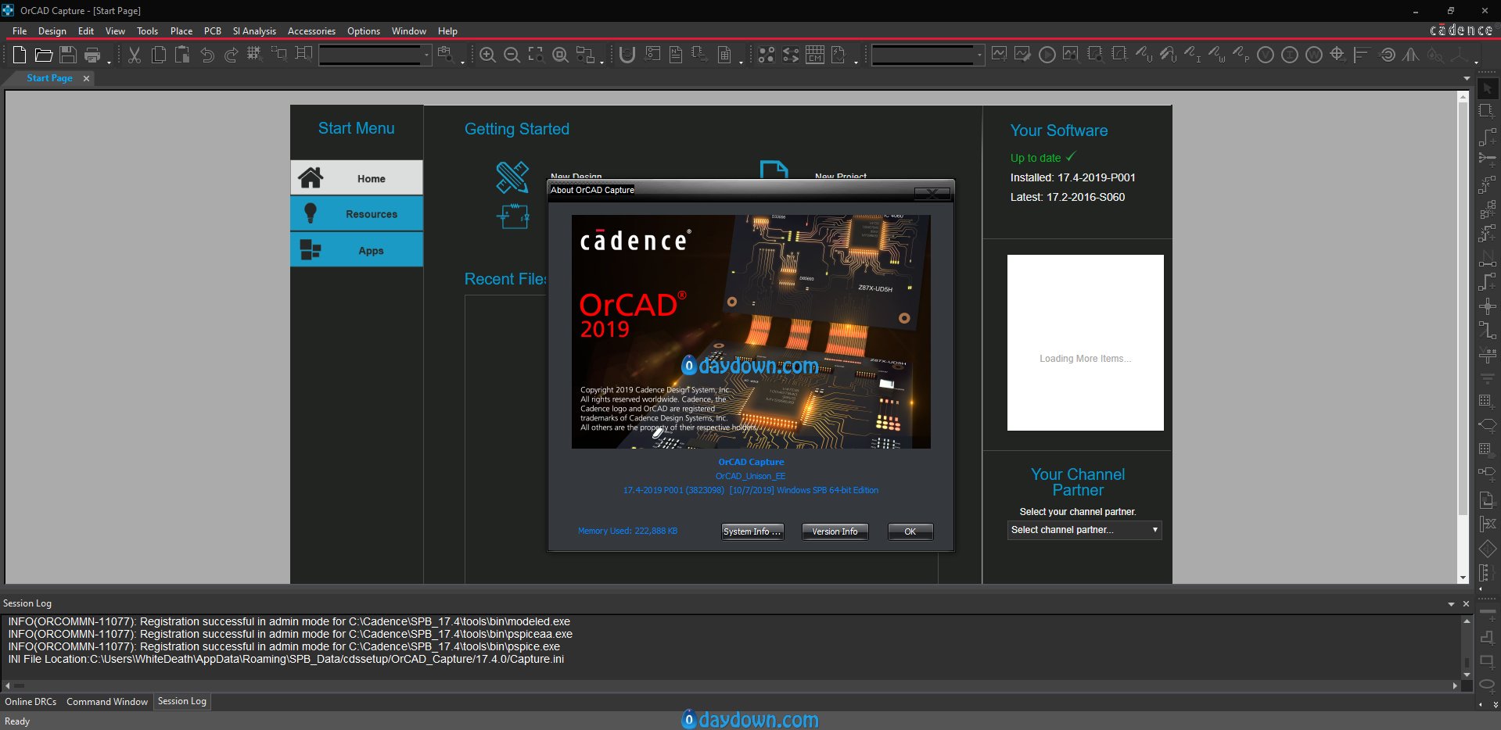
Task: Click the "Ready" status bar text
Action: (x=17, y=721)
